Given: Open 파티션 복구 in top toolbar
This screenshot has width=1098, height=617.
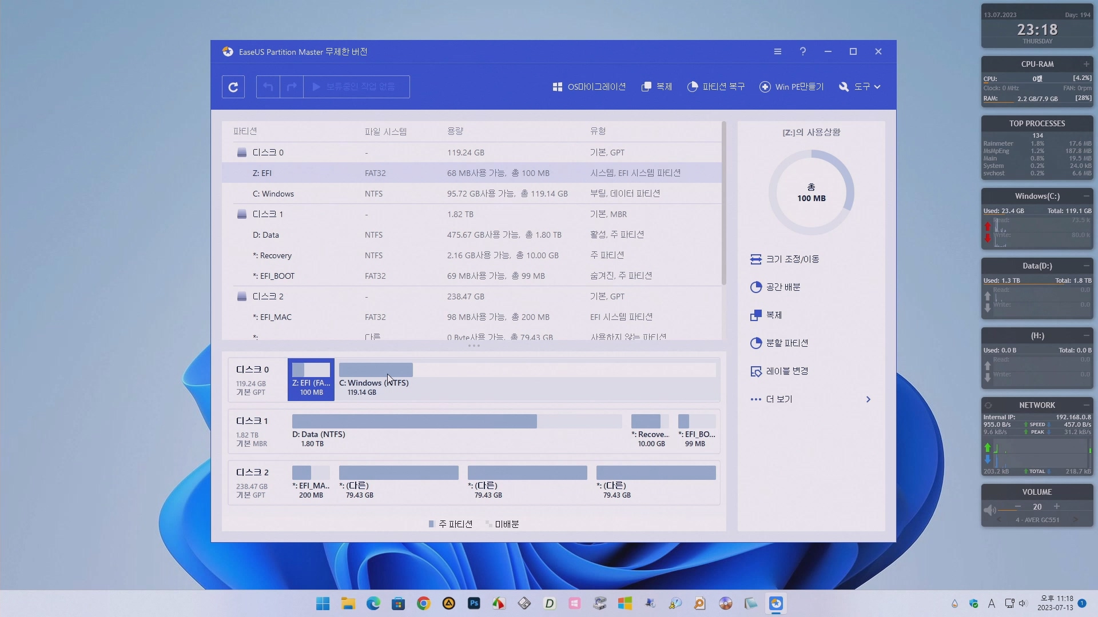Looking at the screenshot, I should tap(716, 87).
